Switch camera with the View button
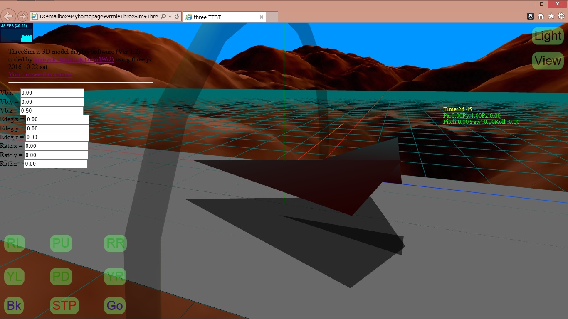 pyautogui.click(x=548, y=61)
